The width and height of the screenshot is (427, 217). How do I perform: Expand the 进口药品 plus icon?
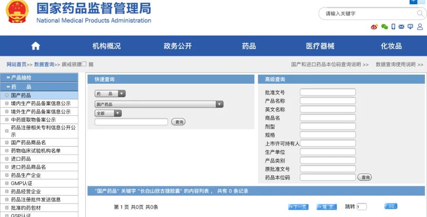7,159
